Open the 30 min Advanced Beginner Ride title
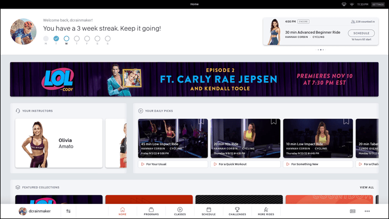Viewport: 389px width, 219px height. tap(312, 32)
